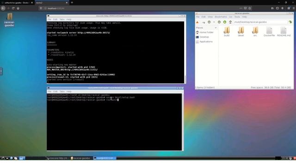Open Help menu in roscore terminal
Screen dimensions: 296x166
coord(69,19)
